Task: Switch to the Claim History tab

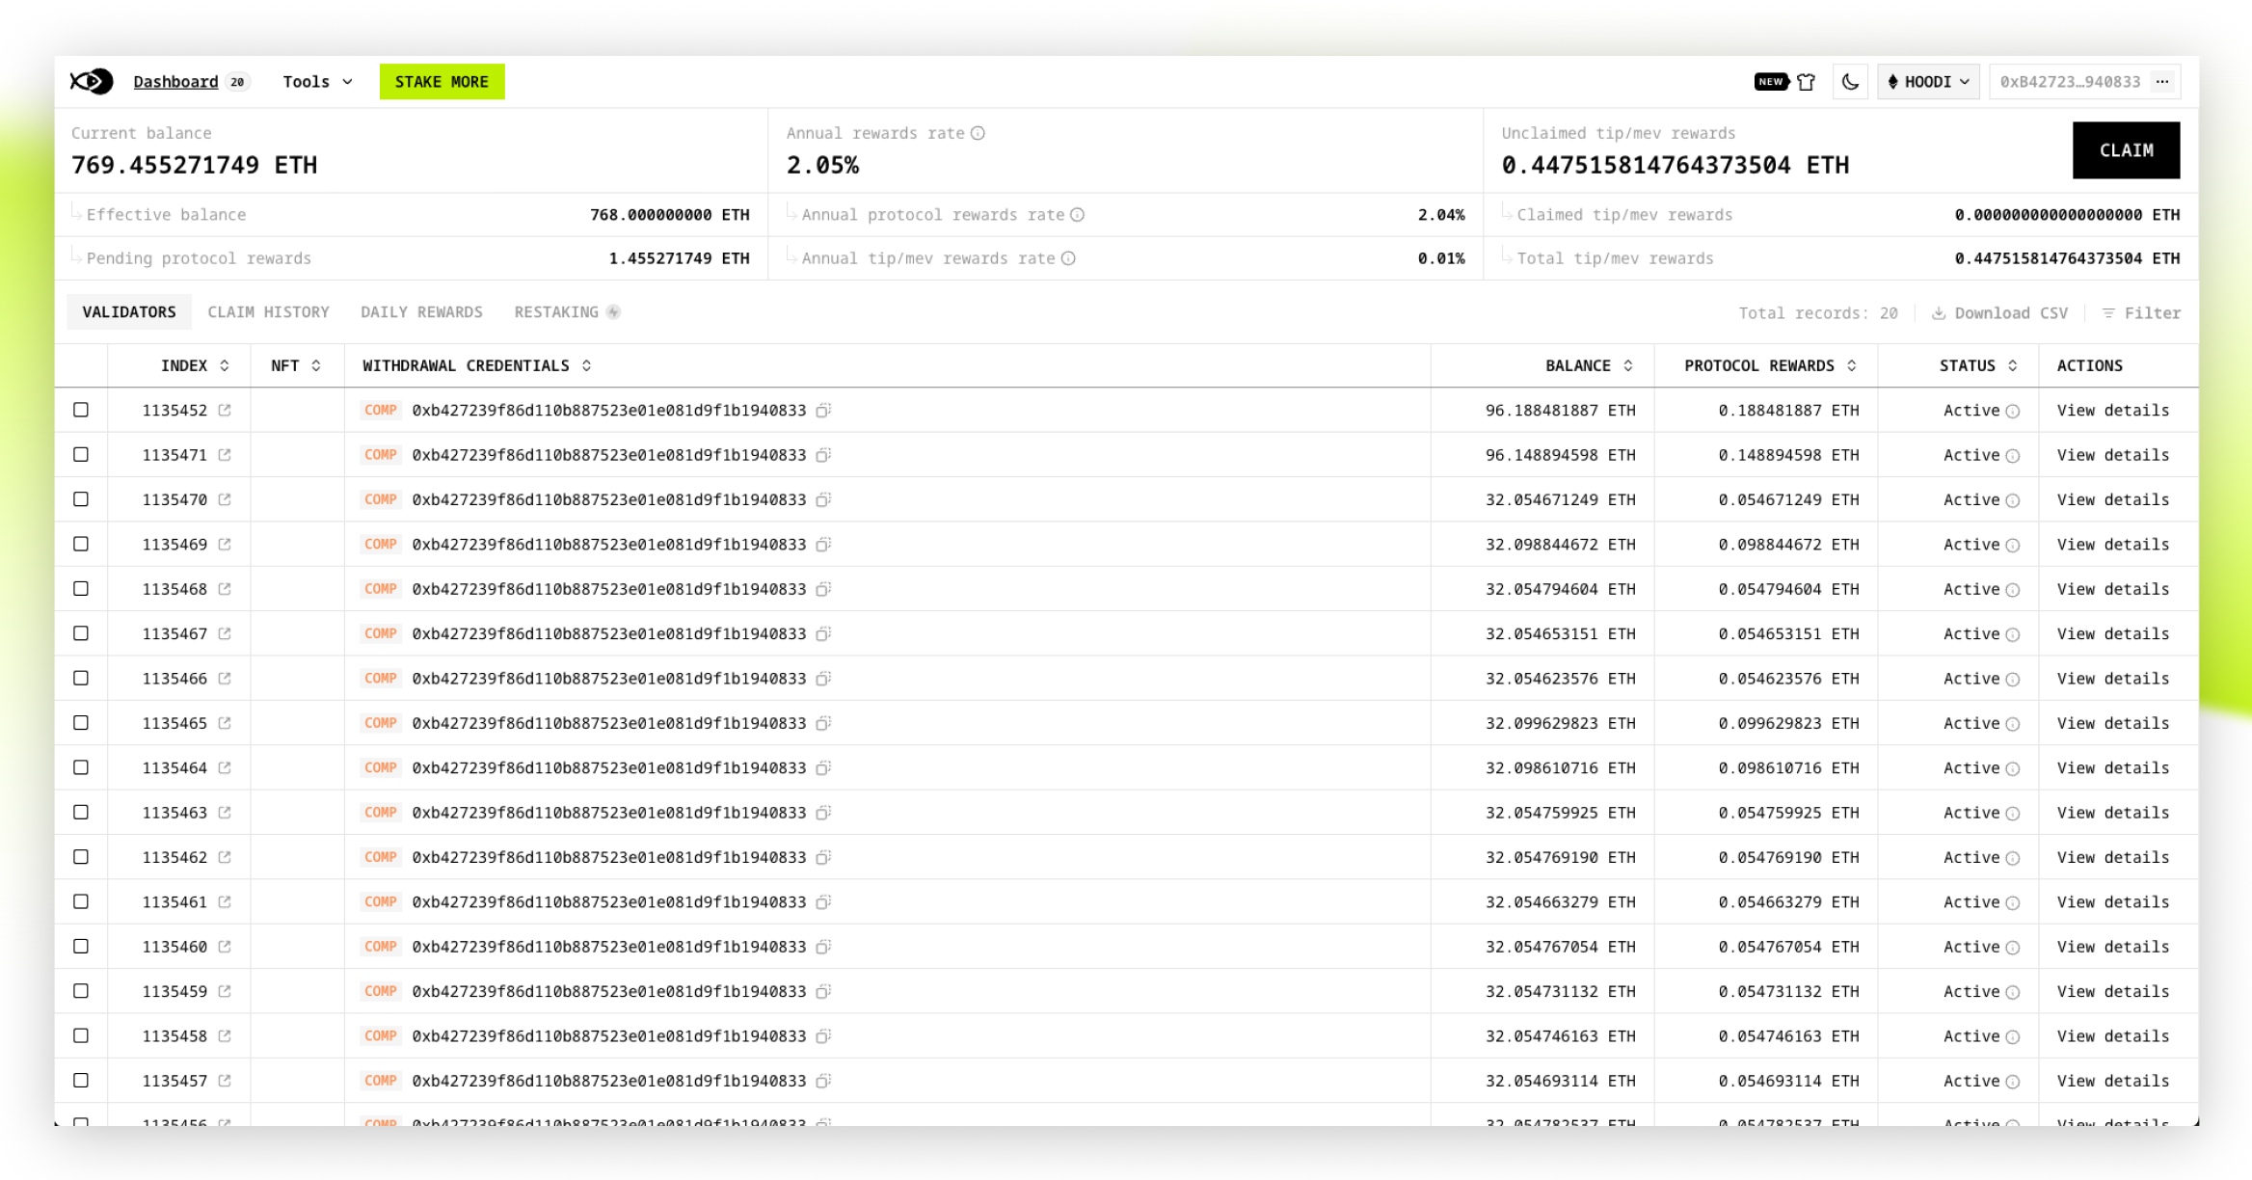Action: click(x=268, y=312)
